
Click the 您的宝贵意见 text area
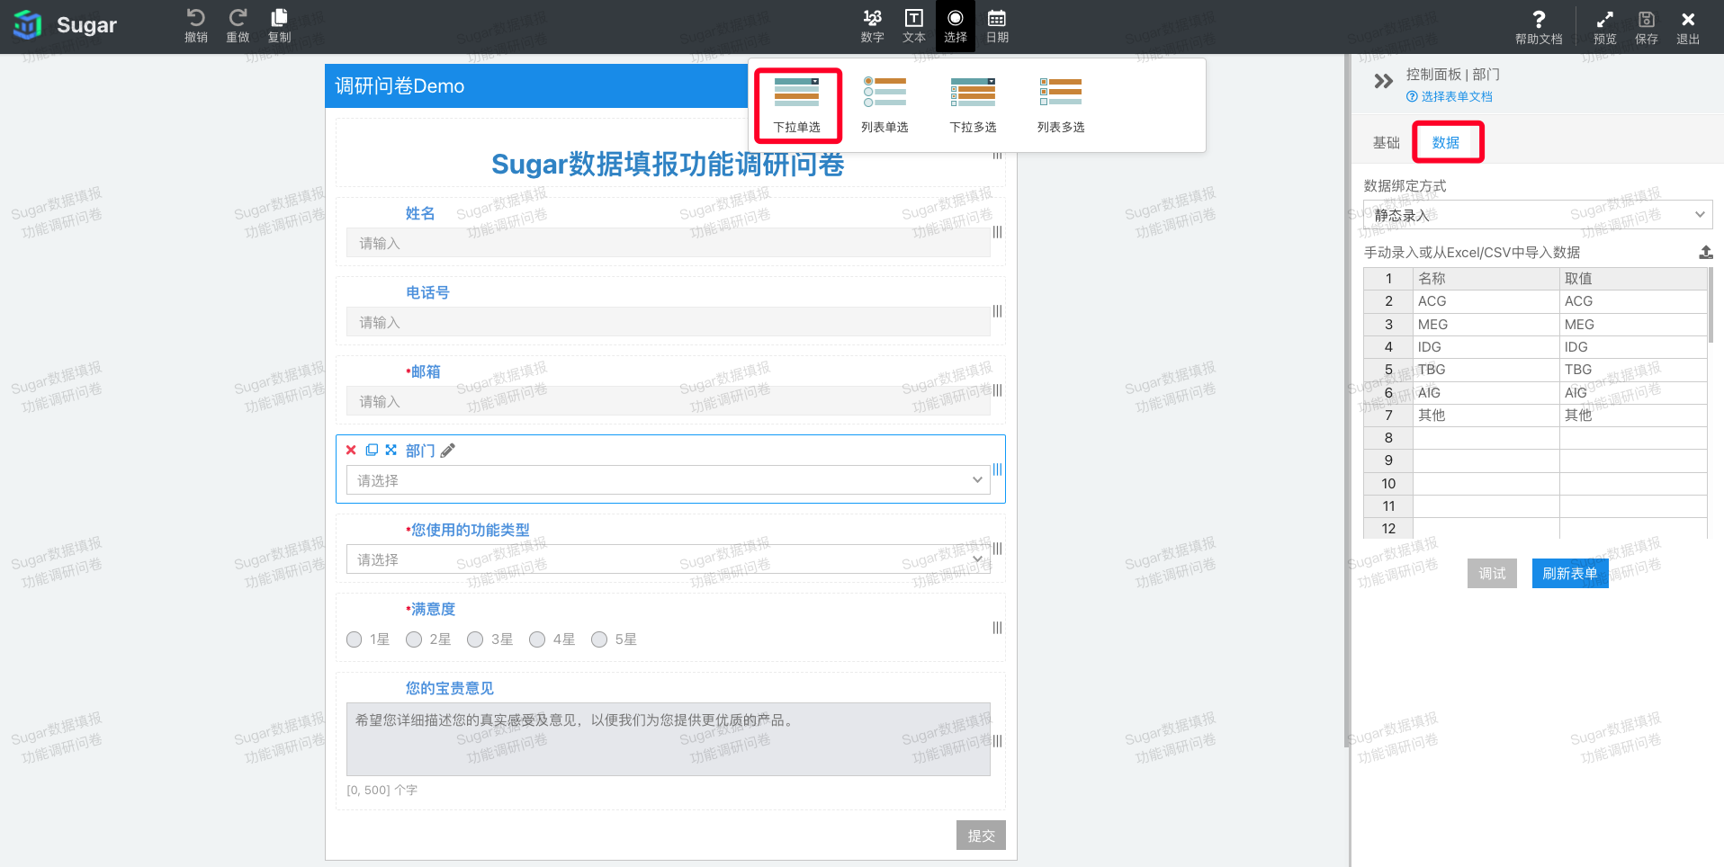pos(669,739)
